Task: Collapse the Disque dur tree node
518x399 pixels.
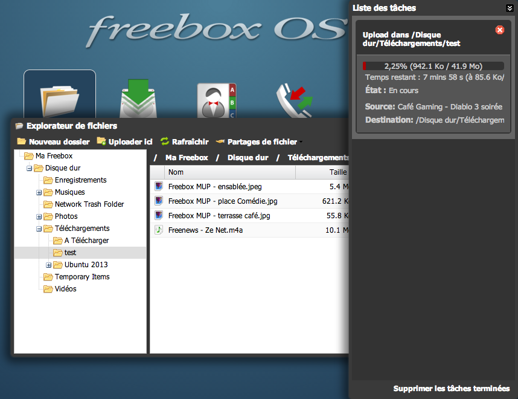Action: [x=30, y=169]
